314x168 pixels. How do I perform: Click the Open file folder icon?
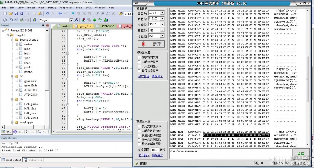click(10, 14)
